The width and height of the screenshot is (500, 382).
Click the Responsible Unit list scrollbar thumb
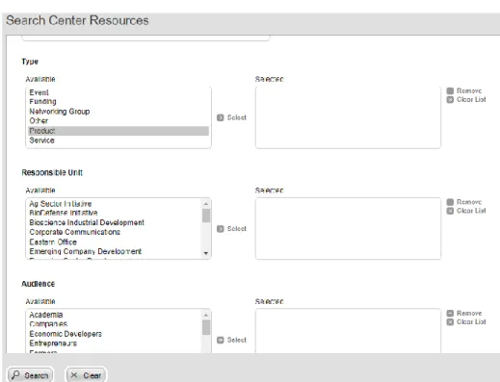[x=206, y=216]
